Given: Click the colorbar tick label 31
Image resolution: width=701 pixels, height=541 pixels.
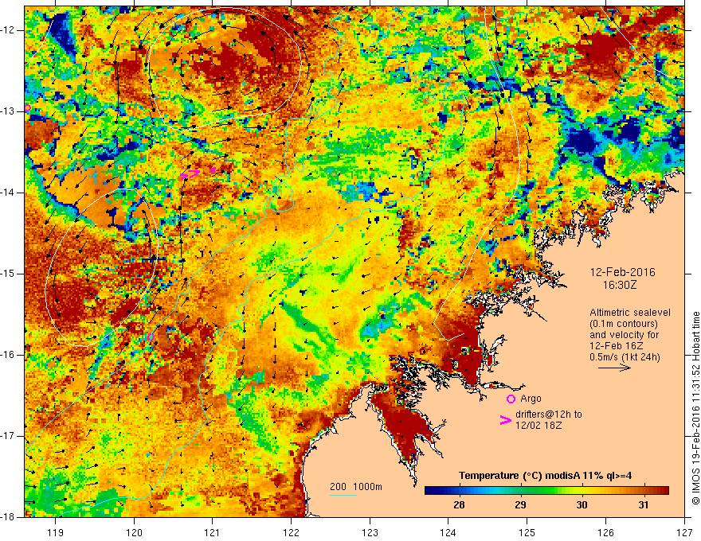Looking at the screenshot, I should (643, 505).
